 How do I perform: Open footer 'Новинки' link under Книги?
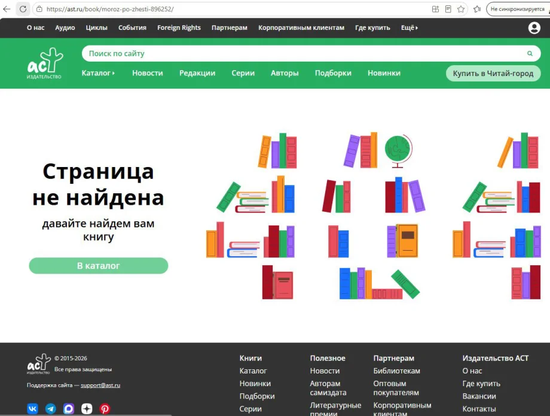pos(255,383)
